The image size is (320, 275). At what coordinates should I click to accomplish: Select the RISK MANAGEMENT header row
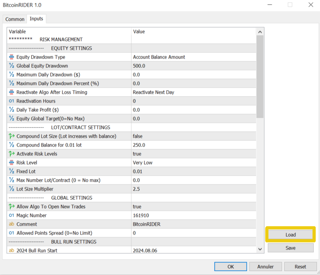pos(131,40)
